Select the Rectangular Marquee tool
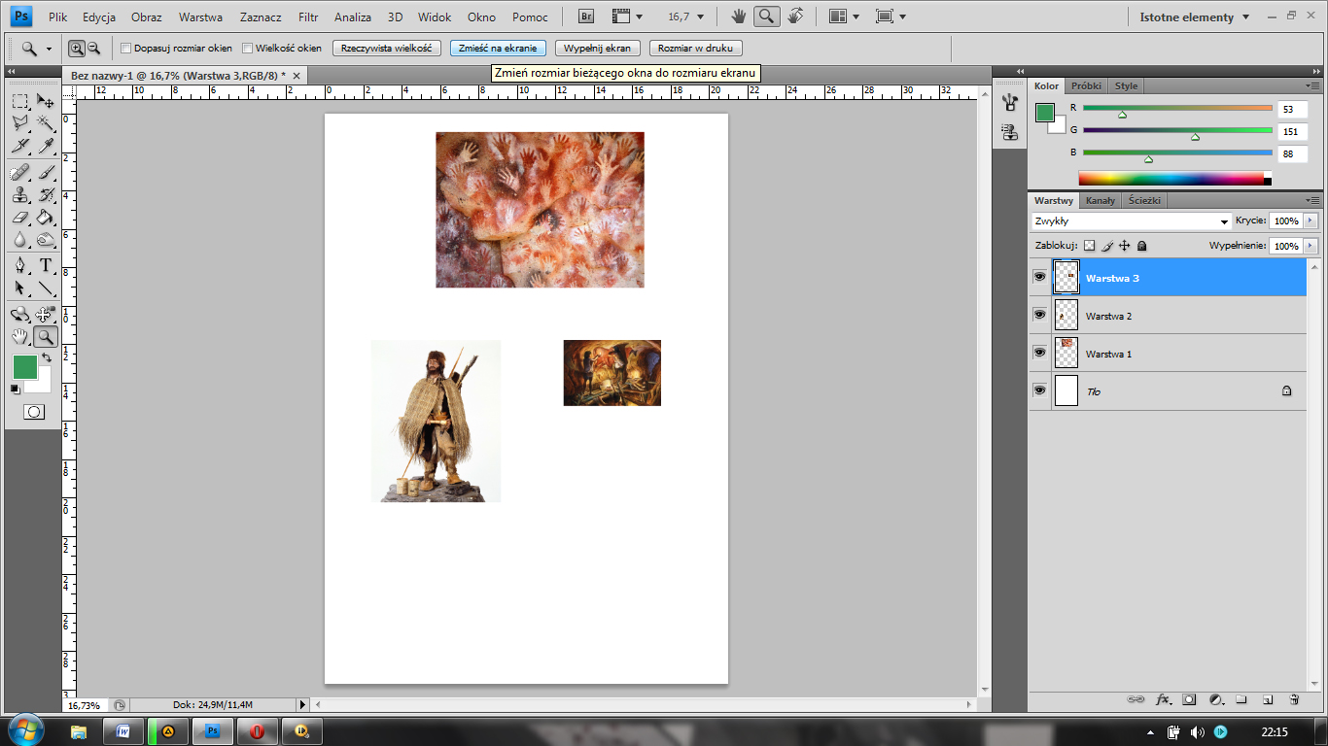Viewport: 1328px width, 746px height. coord(20,101)
